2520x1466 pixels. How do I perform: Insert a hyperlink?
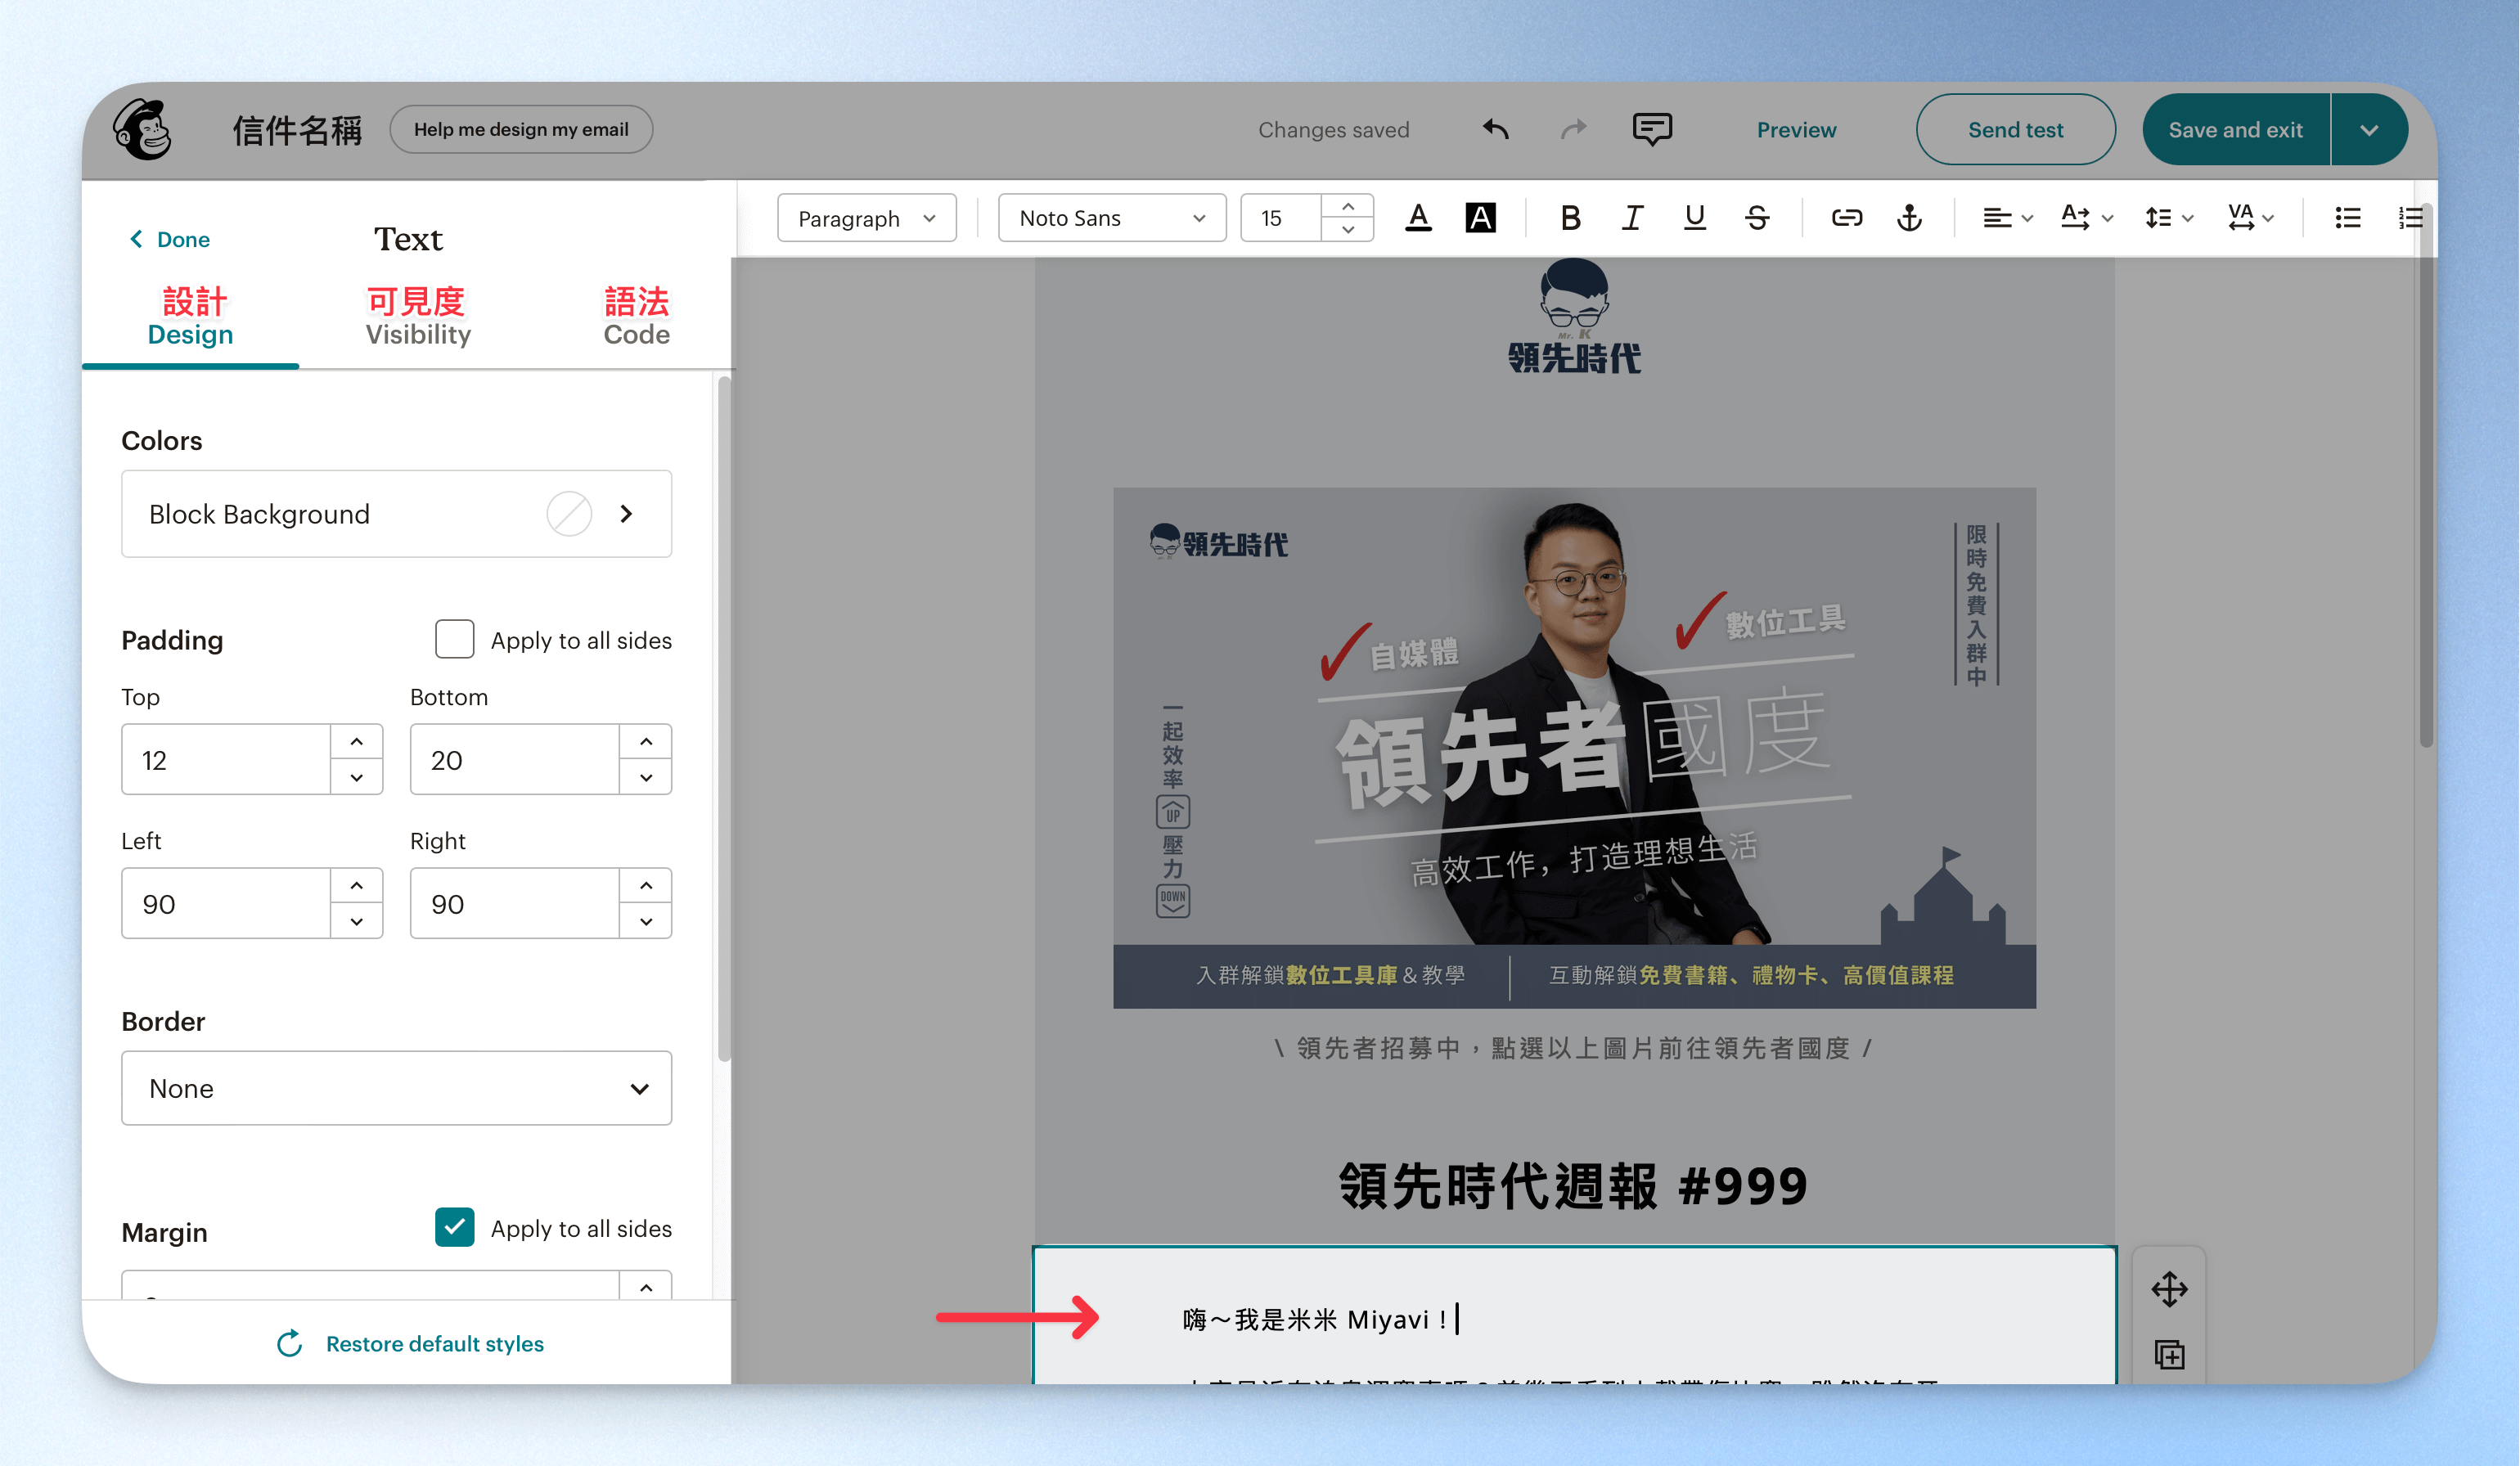click(1846, 217)
